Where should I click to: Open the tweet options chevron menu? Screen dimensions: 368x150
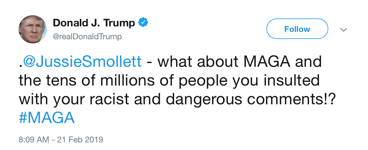pyautogui.click(x=344, y=30)
